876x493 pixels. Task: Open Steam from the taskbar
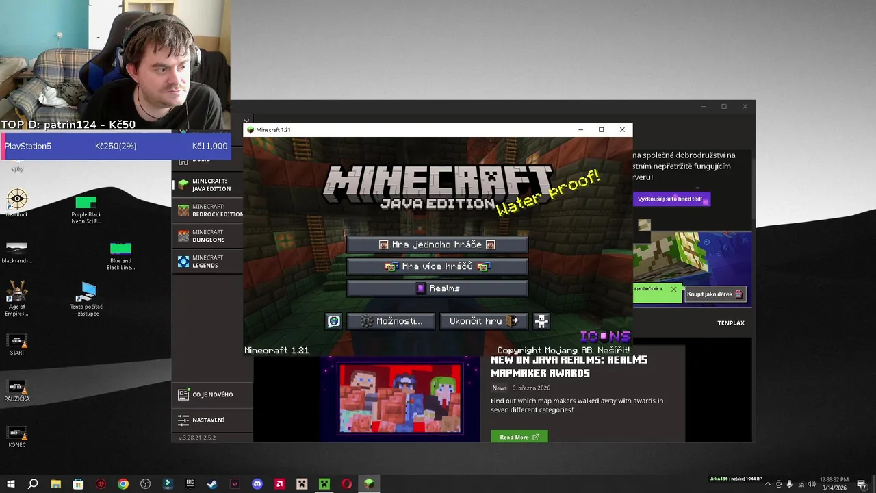point(212,484)
